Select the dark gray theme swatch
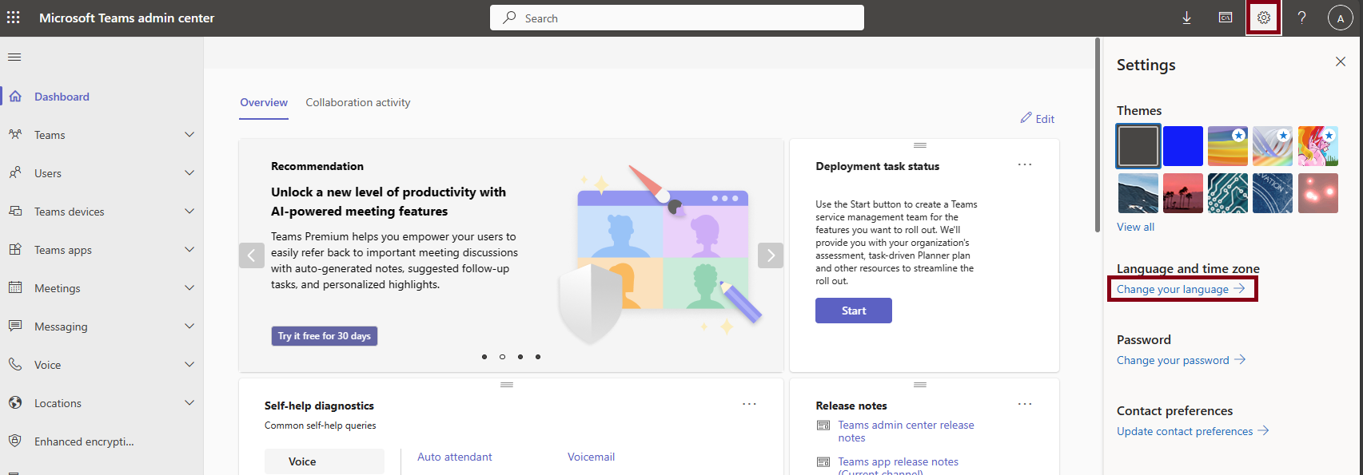 [1138, 146]
